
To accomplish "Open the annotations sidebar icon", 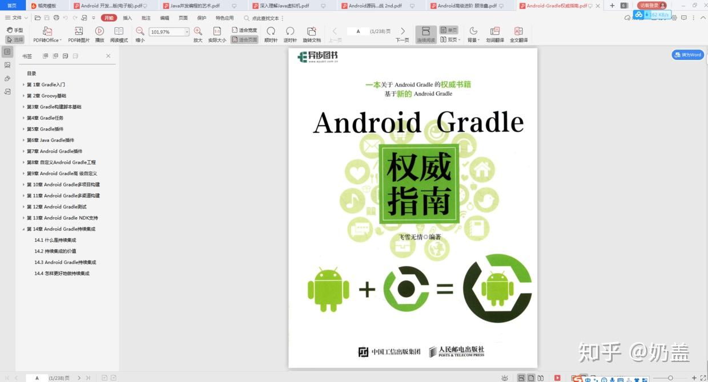I will tap(7, 78).
